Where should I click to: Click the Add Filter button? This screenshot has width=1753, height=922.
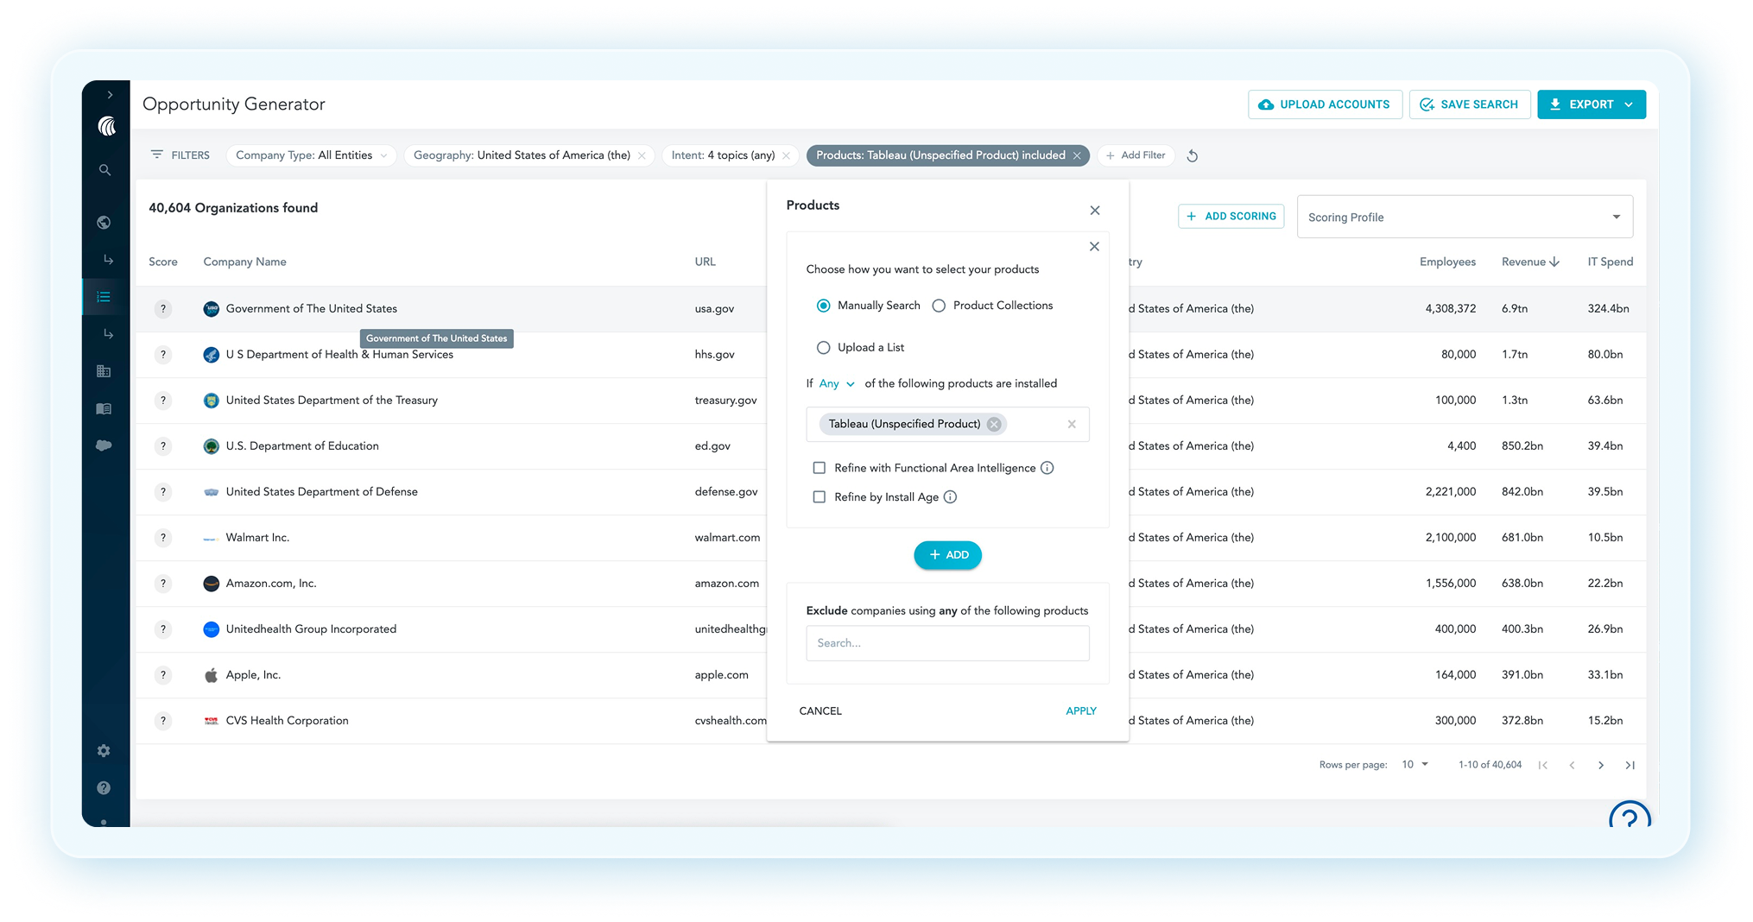pos(1136,155)
